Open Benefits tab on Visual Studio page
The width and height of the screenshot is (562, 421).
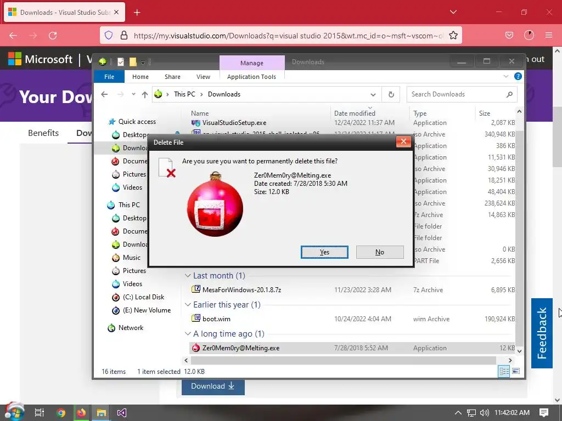point(43,133)
